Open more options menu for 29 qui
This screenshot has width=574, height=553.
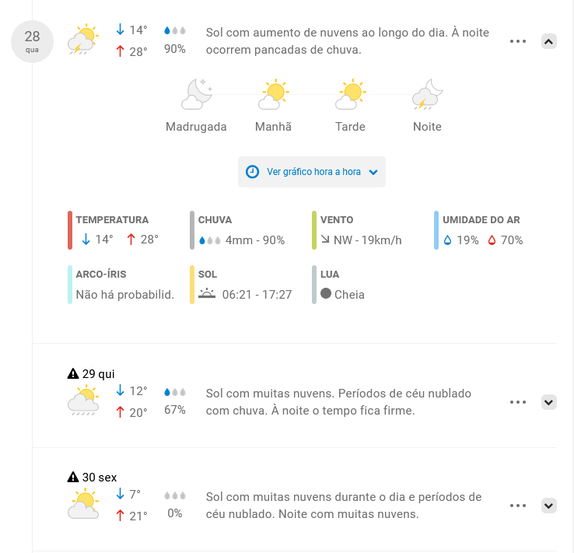(x=518, y=402)
